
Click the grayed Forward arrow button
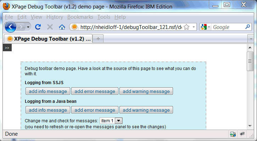coord(21,27)
